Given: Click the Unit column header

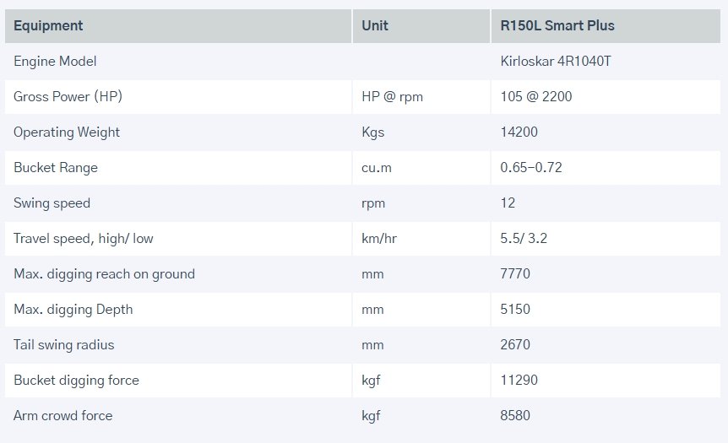Looking at the screenshot, I should (375, 25).
